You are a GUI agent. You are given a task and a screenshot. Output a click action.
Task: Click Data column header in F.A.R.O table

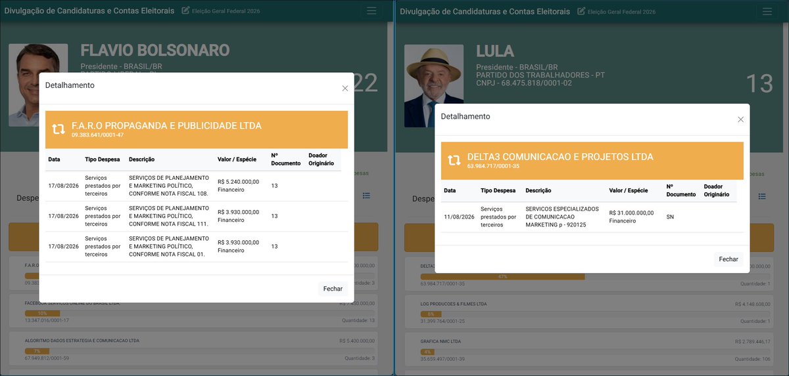point(54,159)
